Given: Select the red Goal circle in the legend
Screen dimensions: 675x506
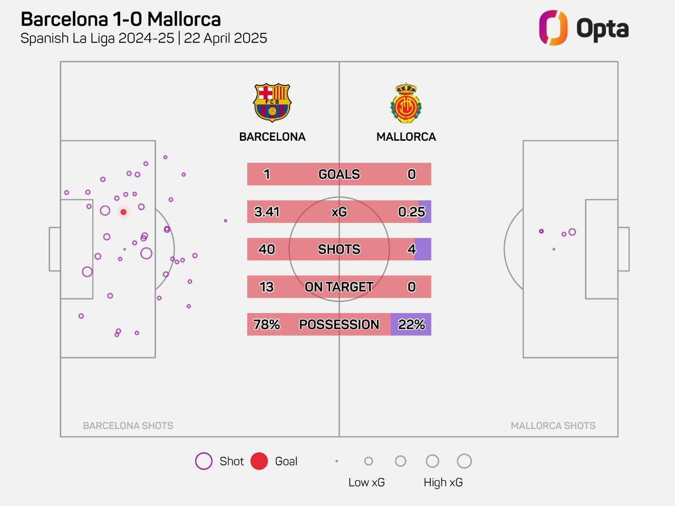Looking at the screenshot, I should pos(259,461).
